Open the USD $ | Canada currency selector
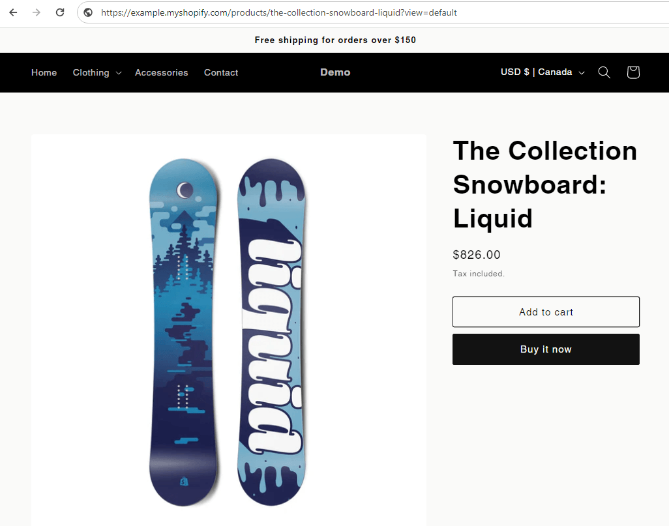669x526 pixels. pyautogui.click(x=543, y=72)
